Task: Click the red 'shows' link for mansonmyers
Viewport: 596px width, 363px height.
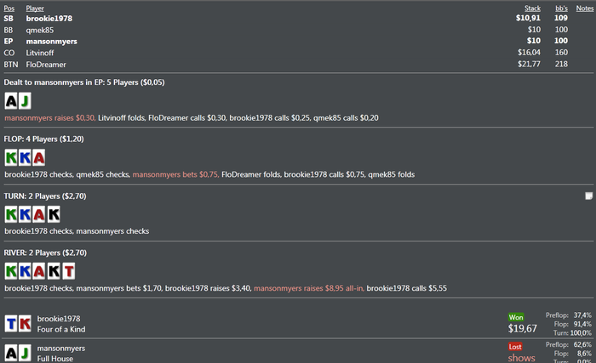Action: point(522,358)
